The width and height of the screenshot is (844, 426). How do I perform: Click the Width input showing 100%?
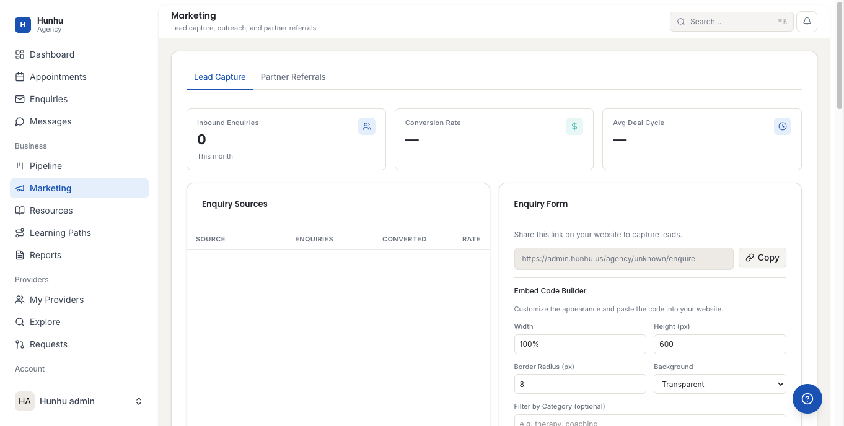(x=580, y=344)
